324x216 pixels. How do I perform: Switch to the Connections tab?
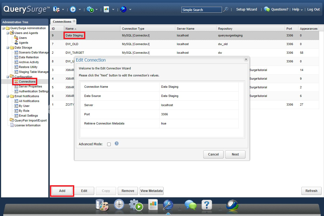(62, 21)
